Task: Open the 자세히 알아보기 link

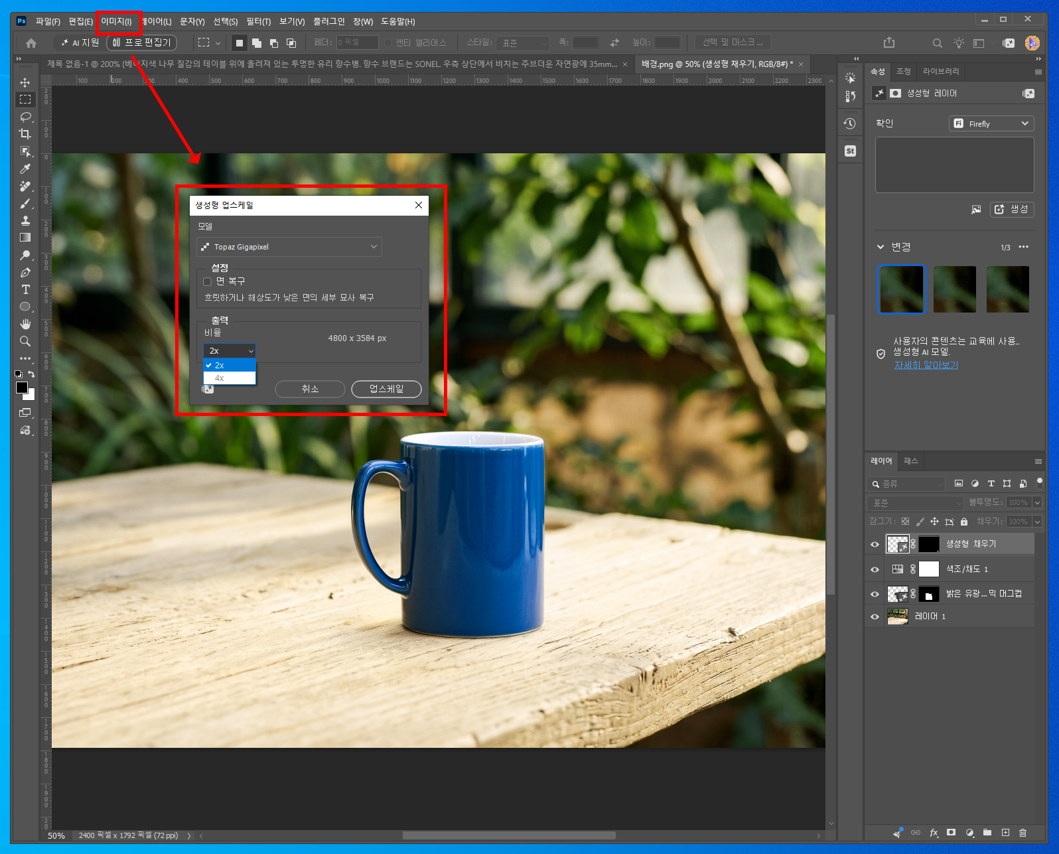Action: click(926, 365)
